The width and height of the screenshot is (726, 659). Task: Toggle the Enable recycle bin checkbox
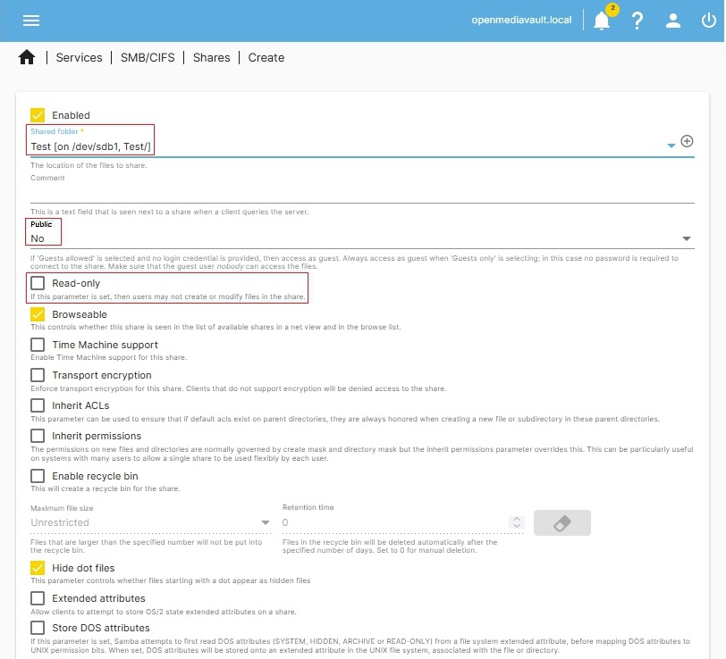point(38,477)
